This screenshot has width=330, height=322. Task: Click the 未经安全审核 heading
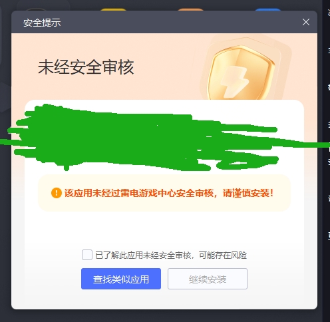86,67
